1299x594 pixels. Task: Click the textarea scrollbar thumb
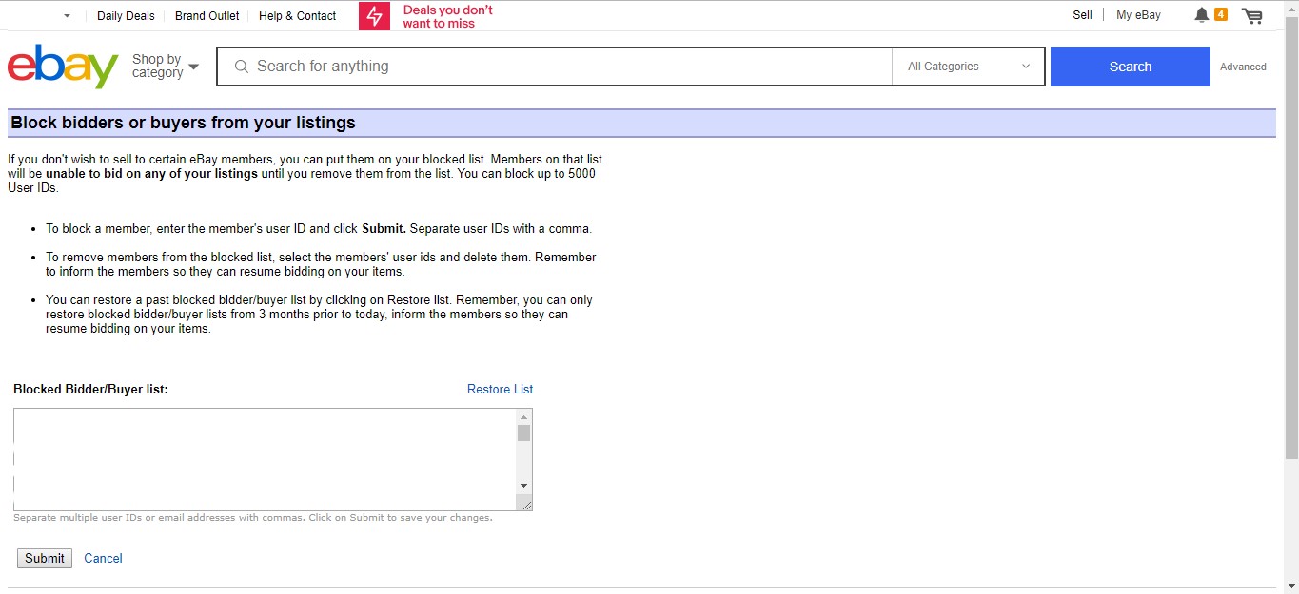(523, 433)
